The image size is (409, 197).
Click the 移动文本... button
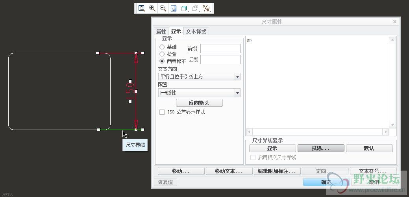pyautogui.click(x=229, y=171)
